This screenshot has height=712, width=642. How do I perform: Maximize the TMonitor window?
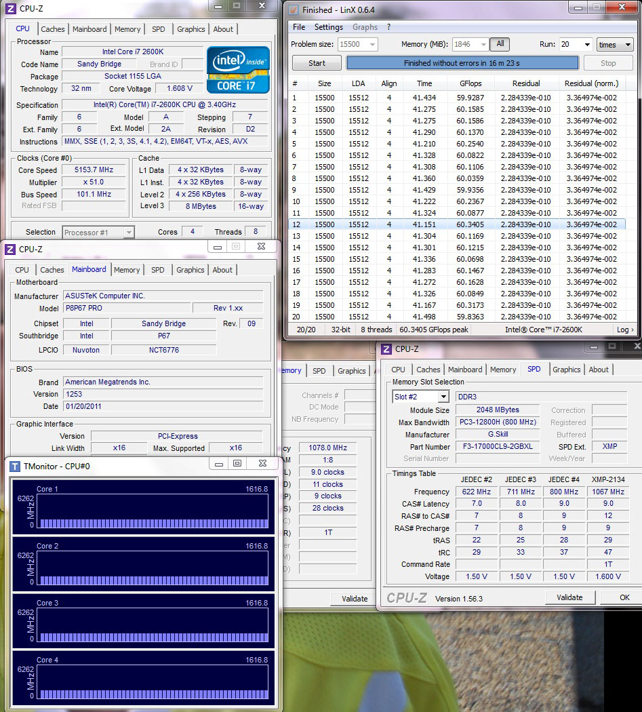237,464
